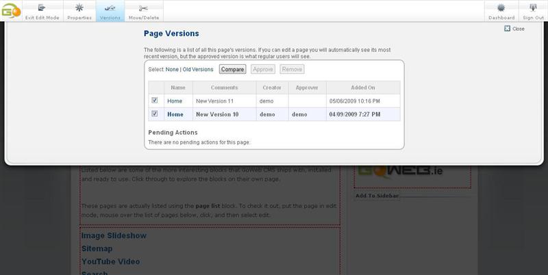Click the Sign Out icon
This screenshot has height=275, width=548.
pos(532,8)
